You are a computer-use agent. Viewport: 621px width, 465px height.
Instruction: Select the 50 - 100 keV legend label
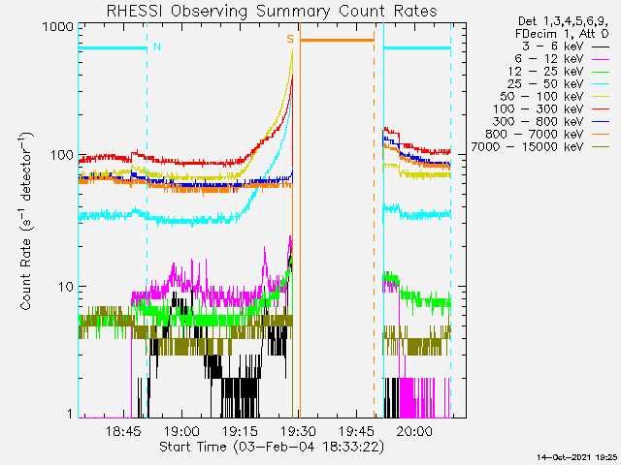(541, 97)
